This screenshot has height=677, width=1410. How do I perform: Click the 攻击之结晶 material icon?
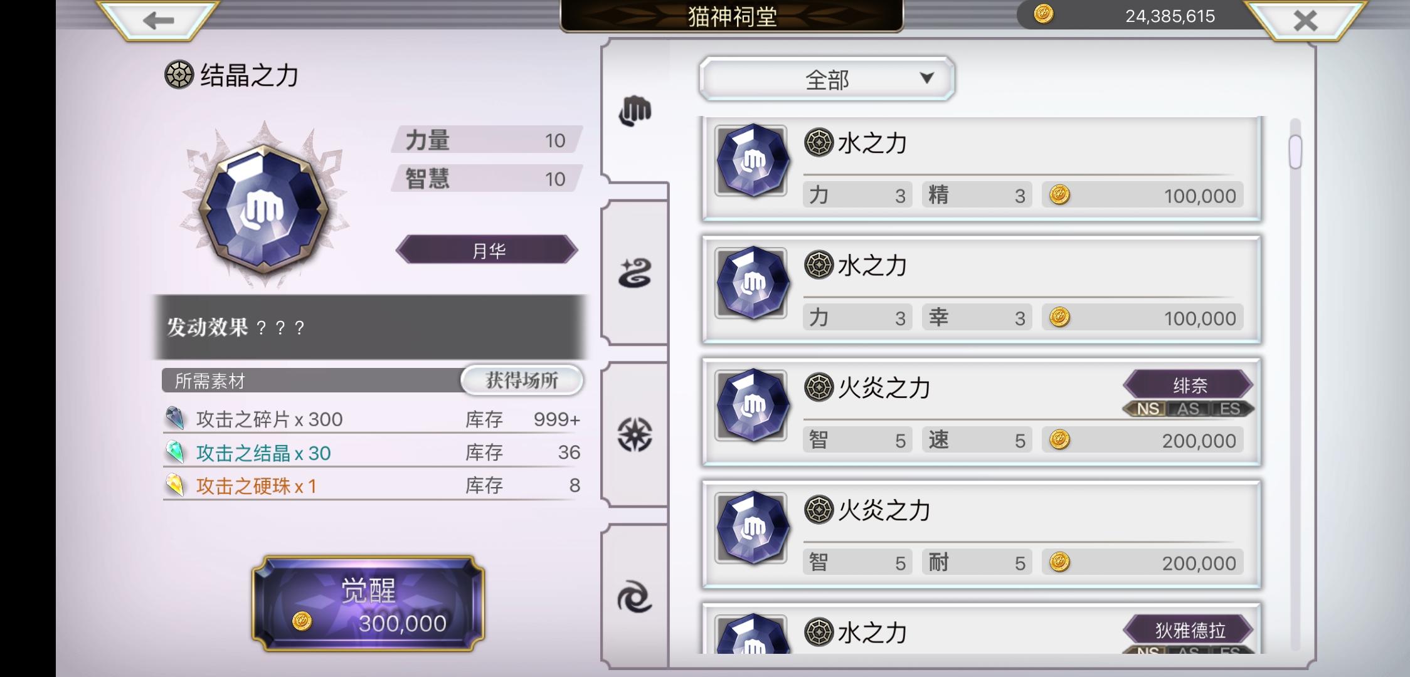[x=175, y=452]
